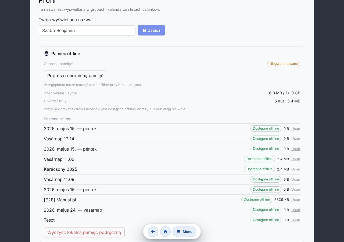
Task: Remove the Teszt setlist
Action: [296, 220]
